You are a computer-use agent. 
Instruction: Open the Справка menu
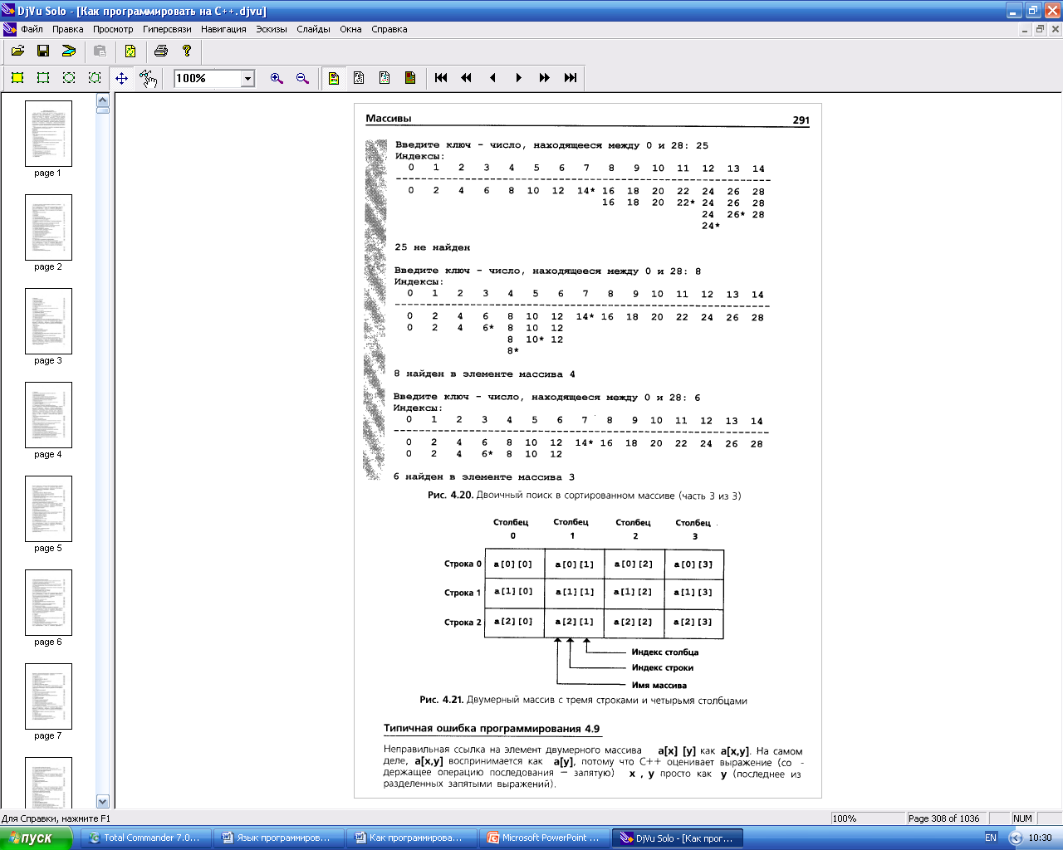389,29
